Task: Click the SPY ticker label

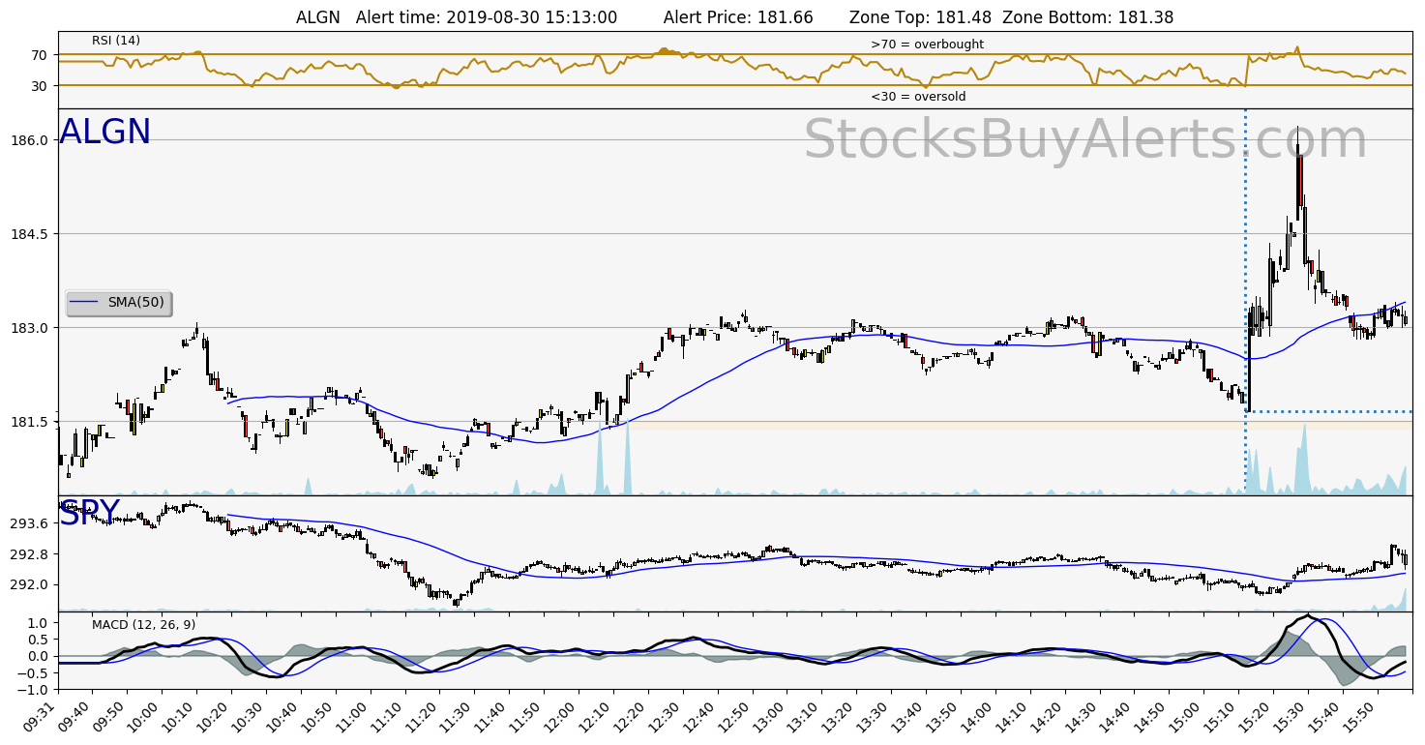Action: (x=89, y=513)
